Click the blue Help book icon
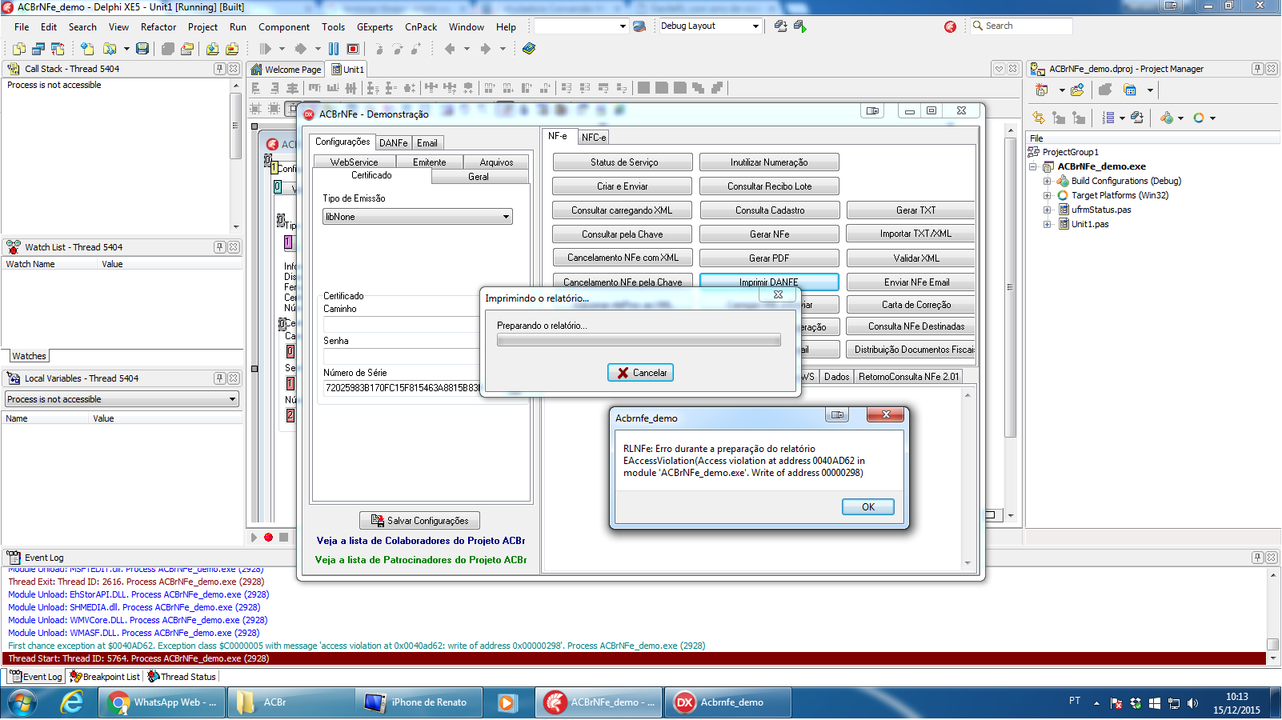This screenshot has height=720, width=1282. [529, 49]
